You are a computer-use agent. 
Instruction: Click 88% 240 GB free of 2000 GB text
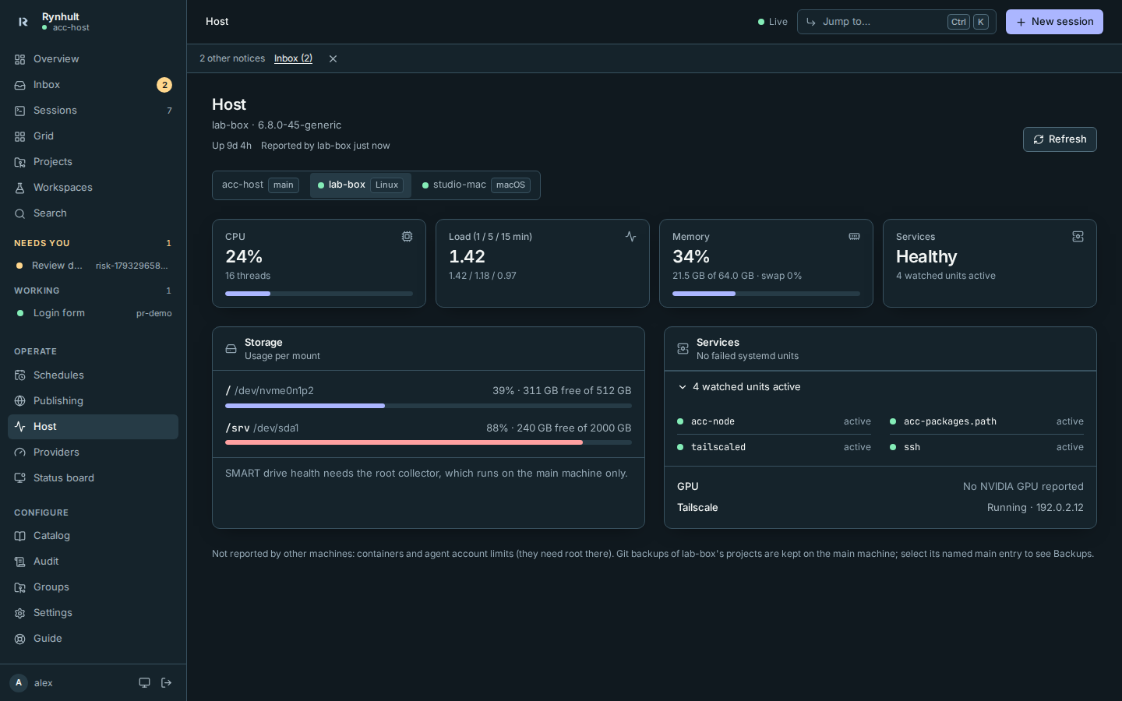click(x=559, y=428)
